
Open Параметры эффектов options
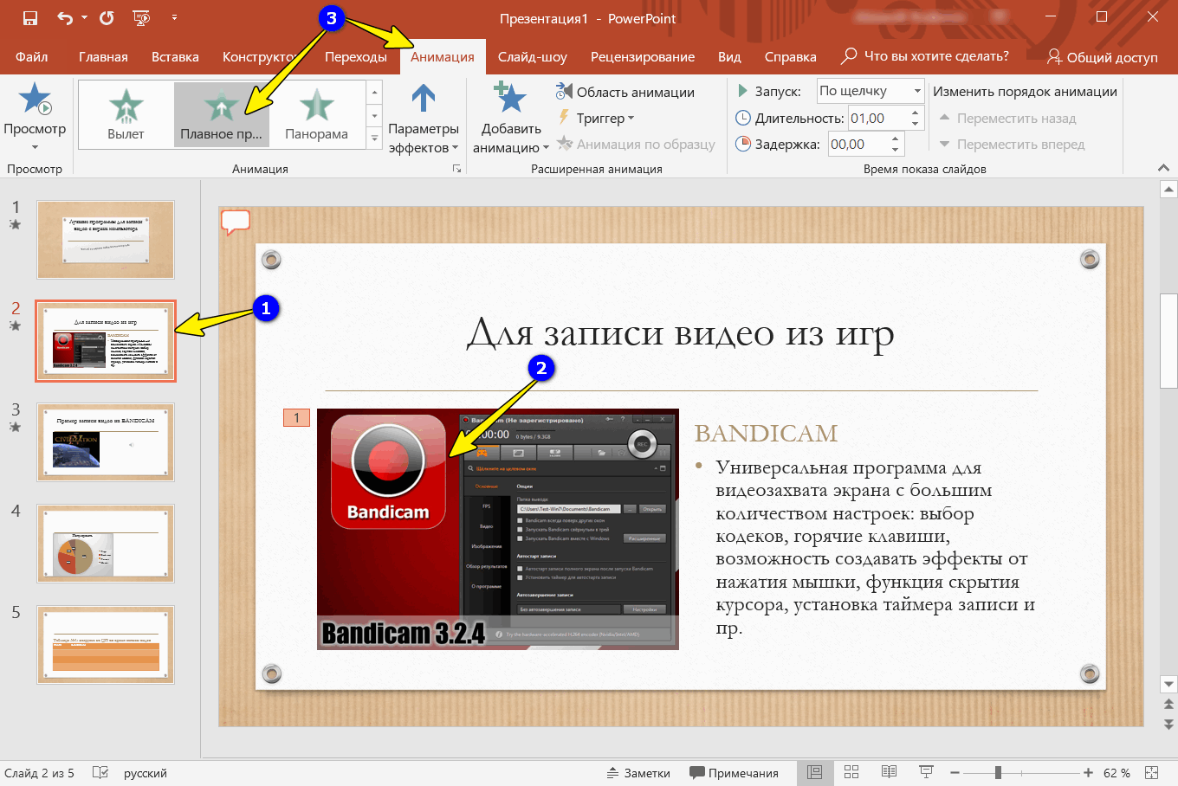(423, 119)
